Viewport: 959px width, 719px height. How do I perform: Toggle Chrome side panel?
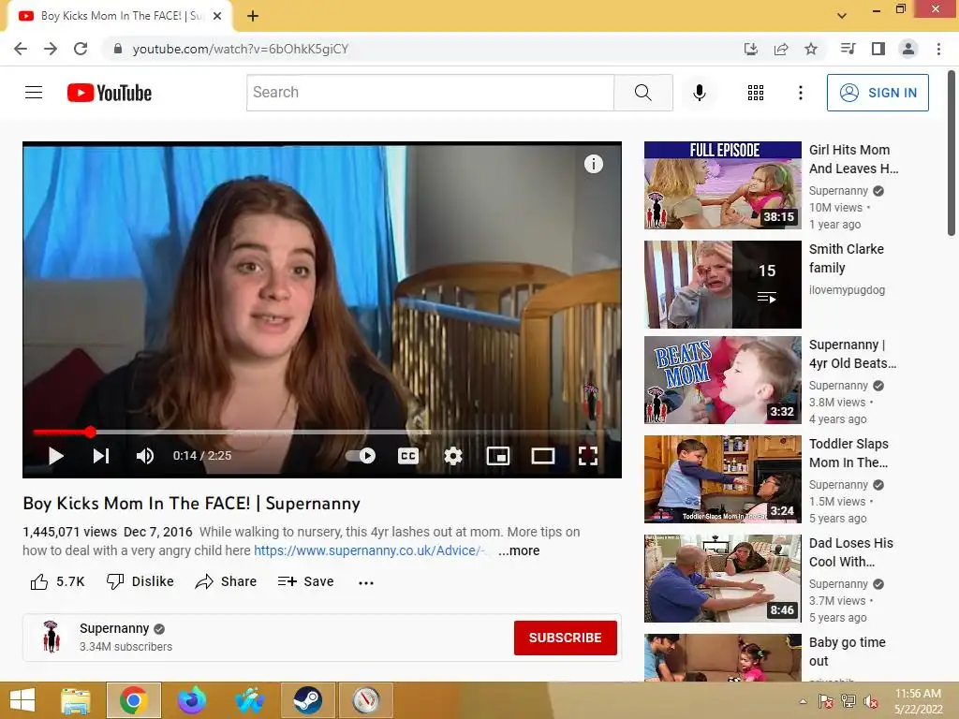[x=878, y=49]
